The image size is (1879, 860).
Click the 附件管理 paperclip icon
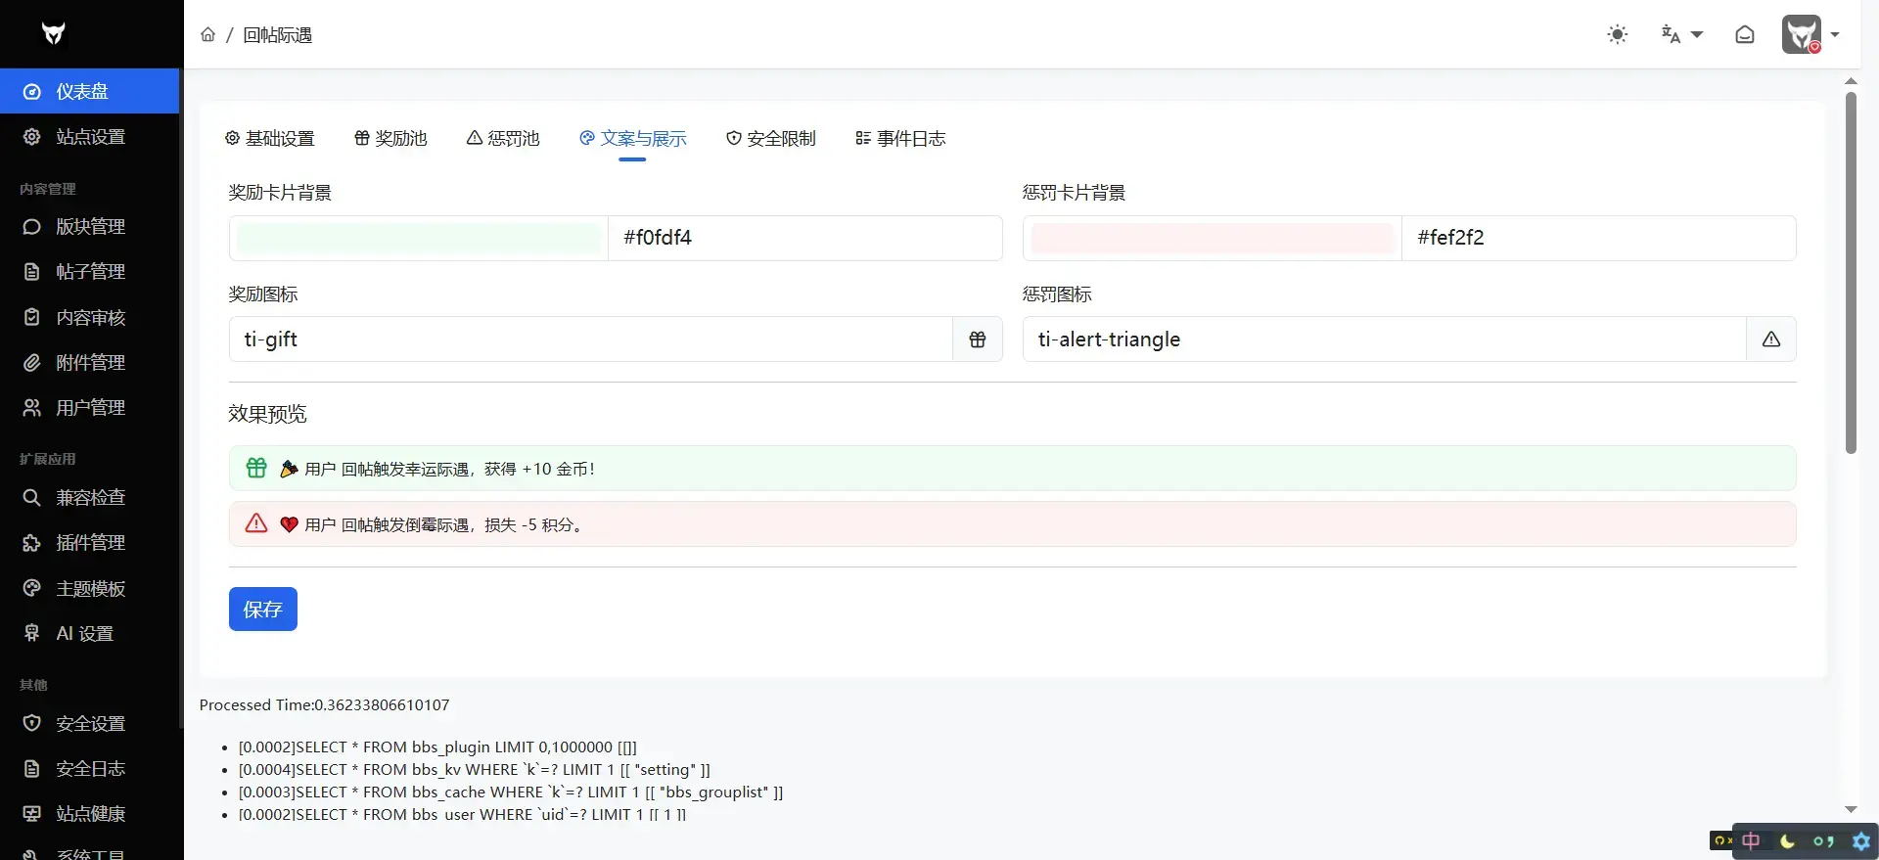coord(32,362)
